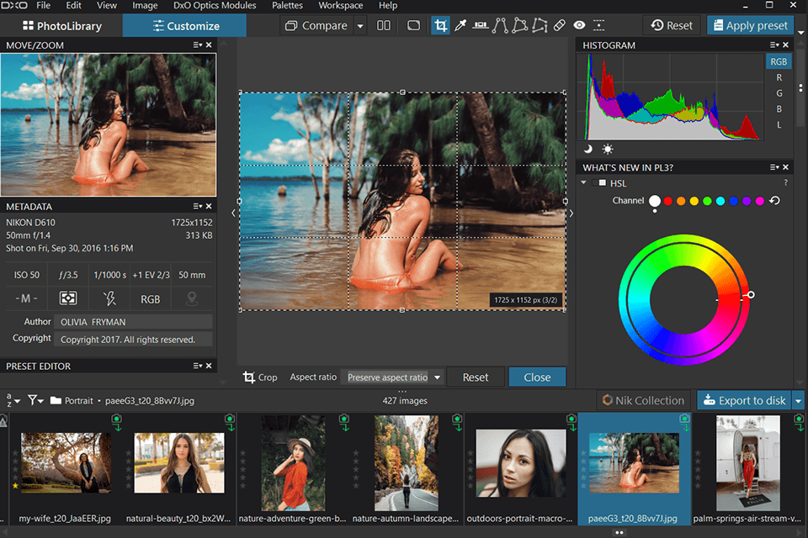The image size is (808, 538).
Task: Close the Metadata panel
Action: click(x=209, y=206)
